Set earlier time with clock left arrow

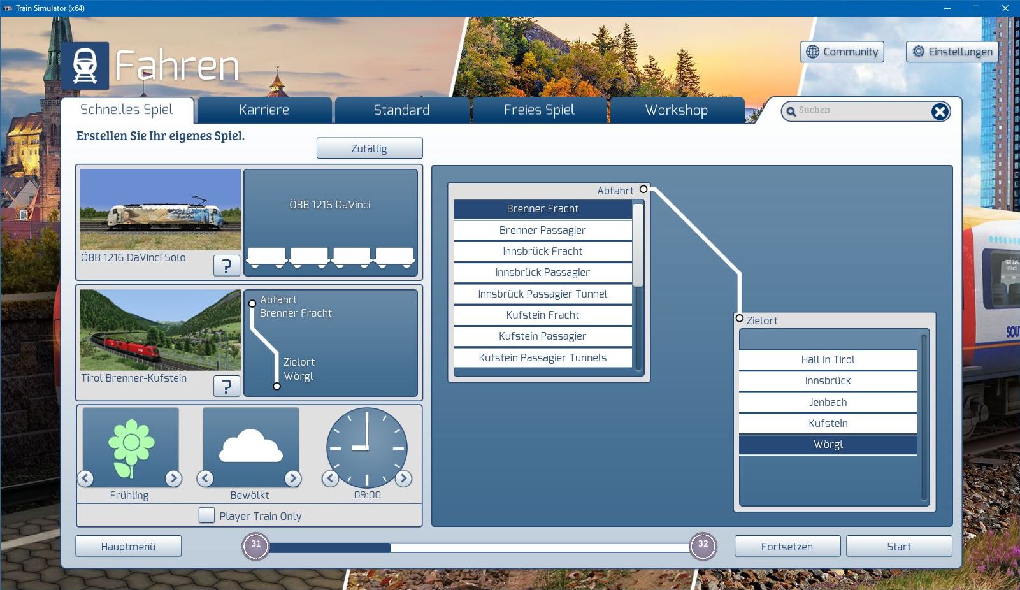point(330,478)
